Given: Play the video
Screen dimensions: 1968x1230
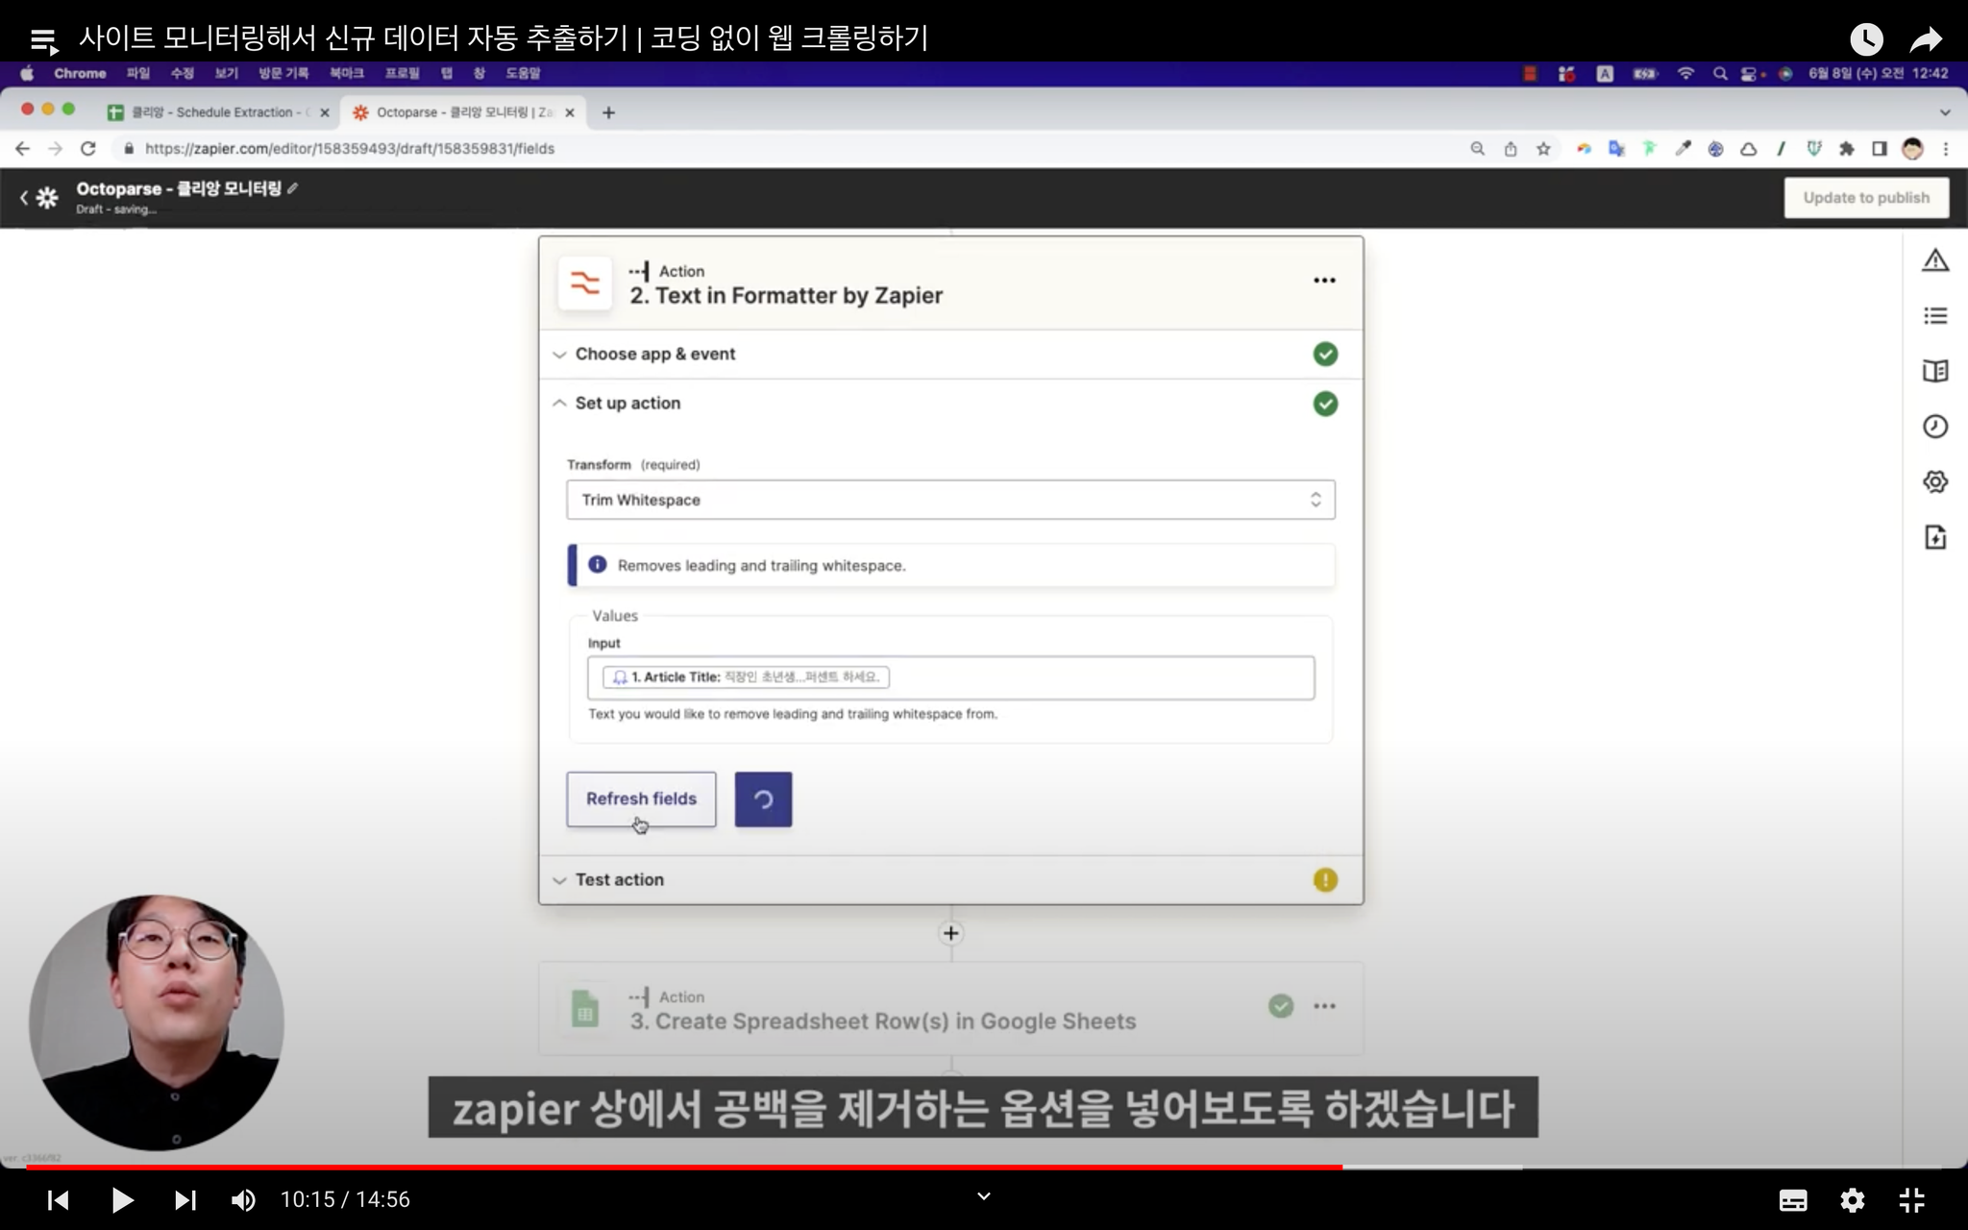Looking at the screenshot, I should pos(122,1200).
